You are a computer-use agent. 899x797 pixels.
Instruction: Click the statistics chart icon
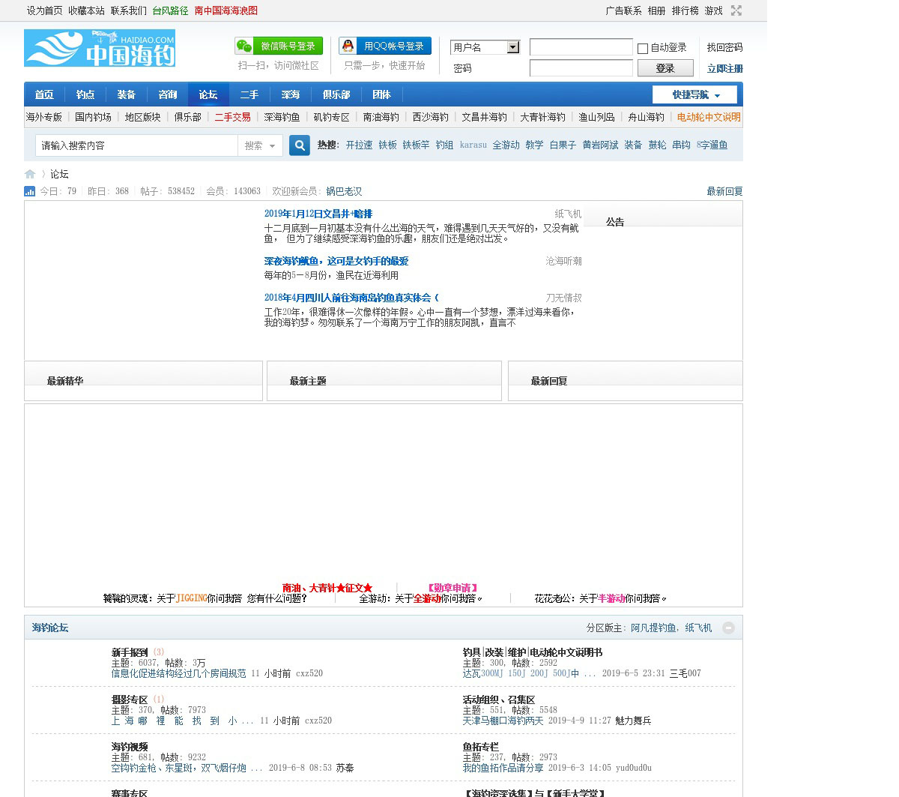pos(30,191)
